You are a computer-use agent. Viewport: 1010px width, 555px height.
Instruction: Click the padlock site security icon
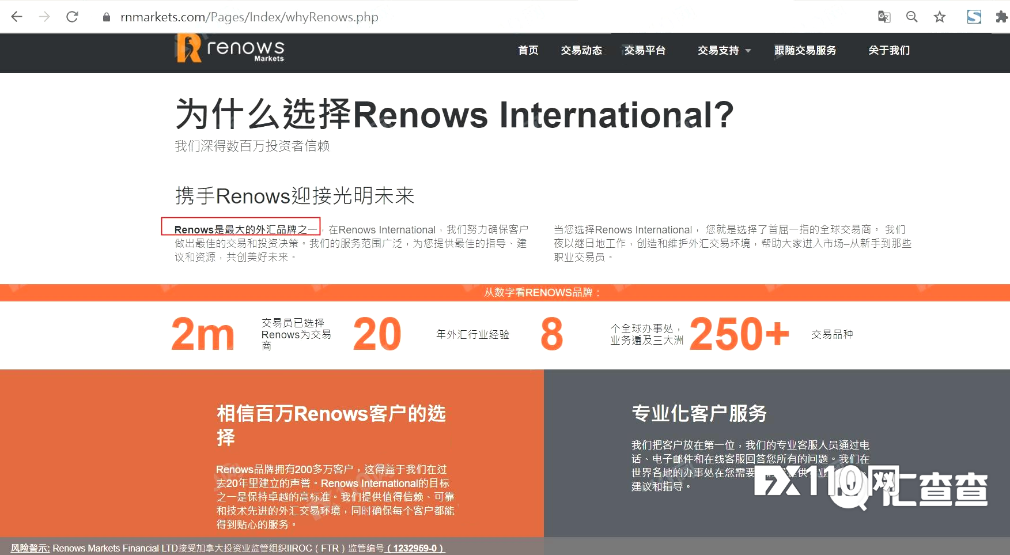(x=106, y=17)
